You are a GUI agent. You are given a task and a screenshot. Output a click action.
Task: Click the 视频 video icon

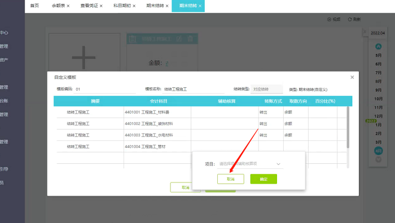(x=329, y=19)
